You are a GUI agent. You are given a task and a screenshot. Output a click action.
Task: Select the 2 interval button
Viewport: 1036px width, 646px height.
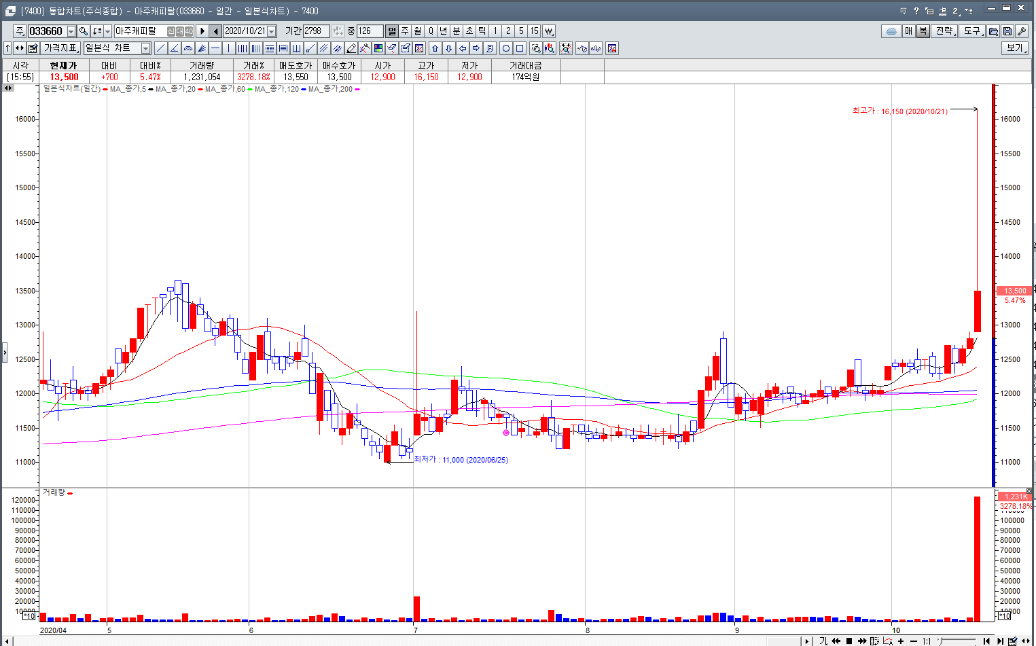pyautogui.click(x=508, y=31)
